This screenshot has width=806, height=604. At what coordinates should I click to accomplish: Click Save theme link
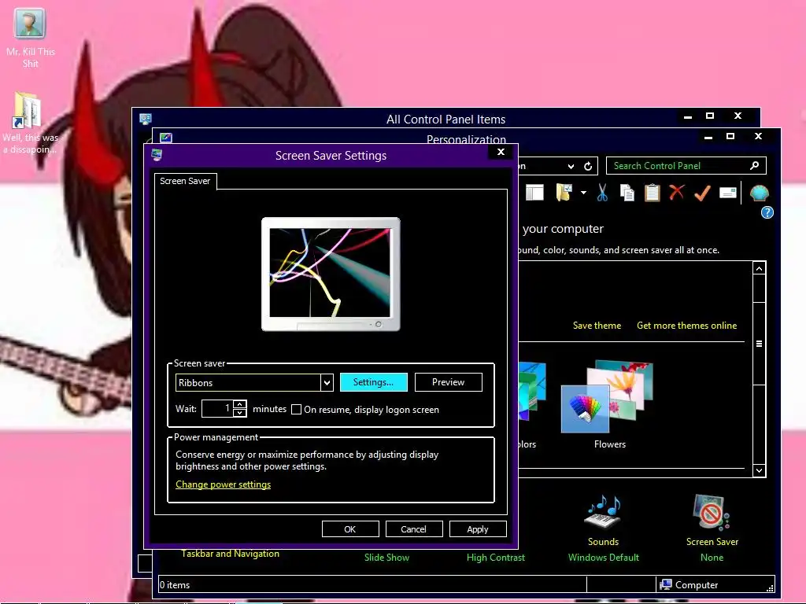[597, 326]
